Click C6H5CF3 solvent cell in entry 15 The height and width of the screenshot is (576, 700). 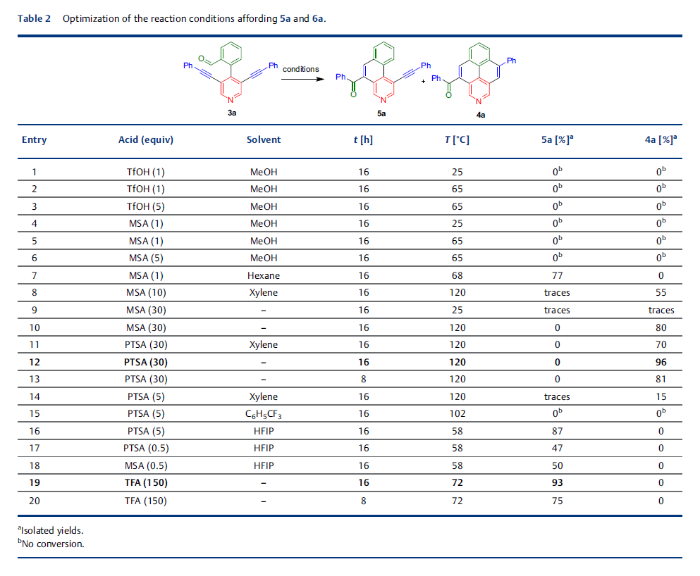click(264, 414)
